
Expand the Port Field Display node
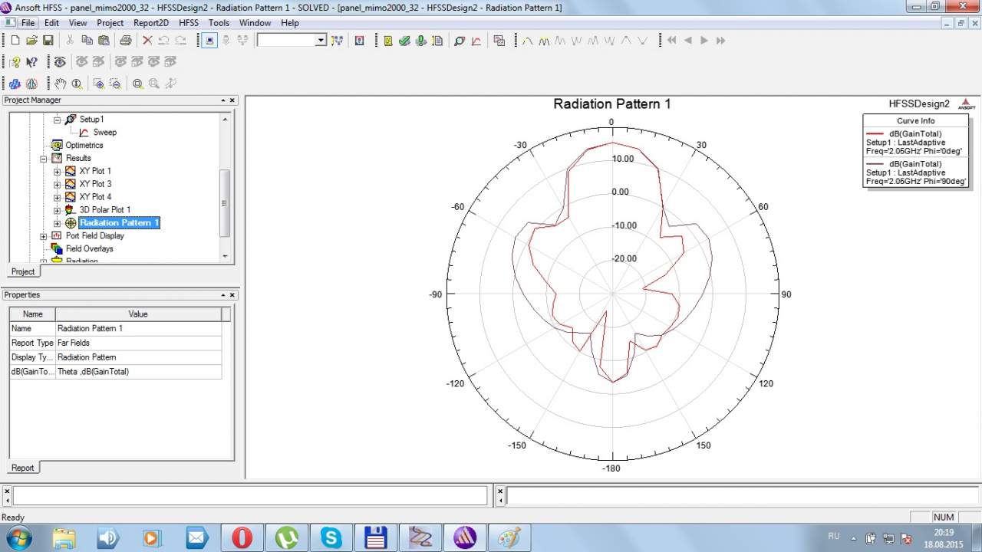coord(44,236)
